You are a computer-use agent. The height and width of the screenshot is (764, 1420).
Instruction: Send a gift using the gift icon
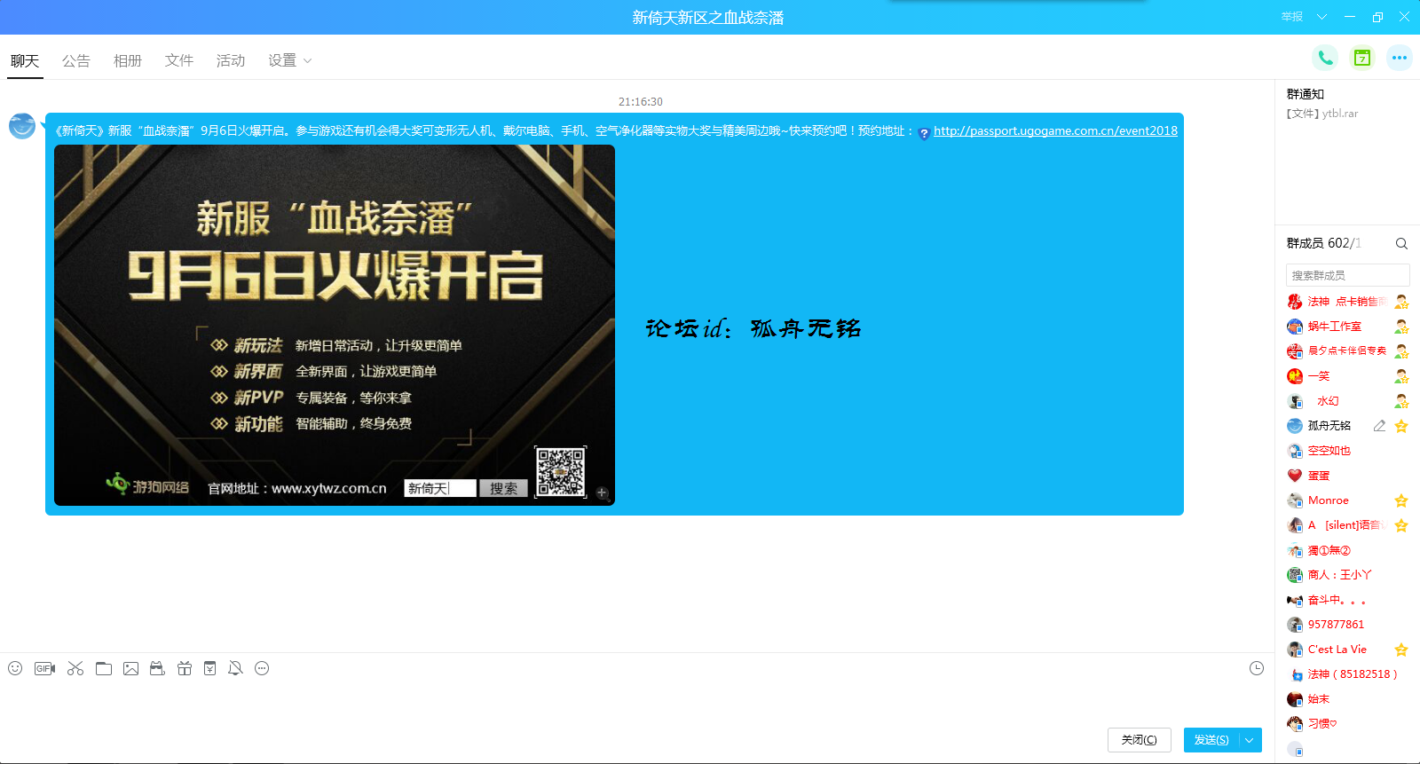point(184,668)
